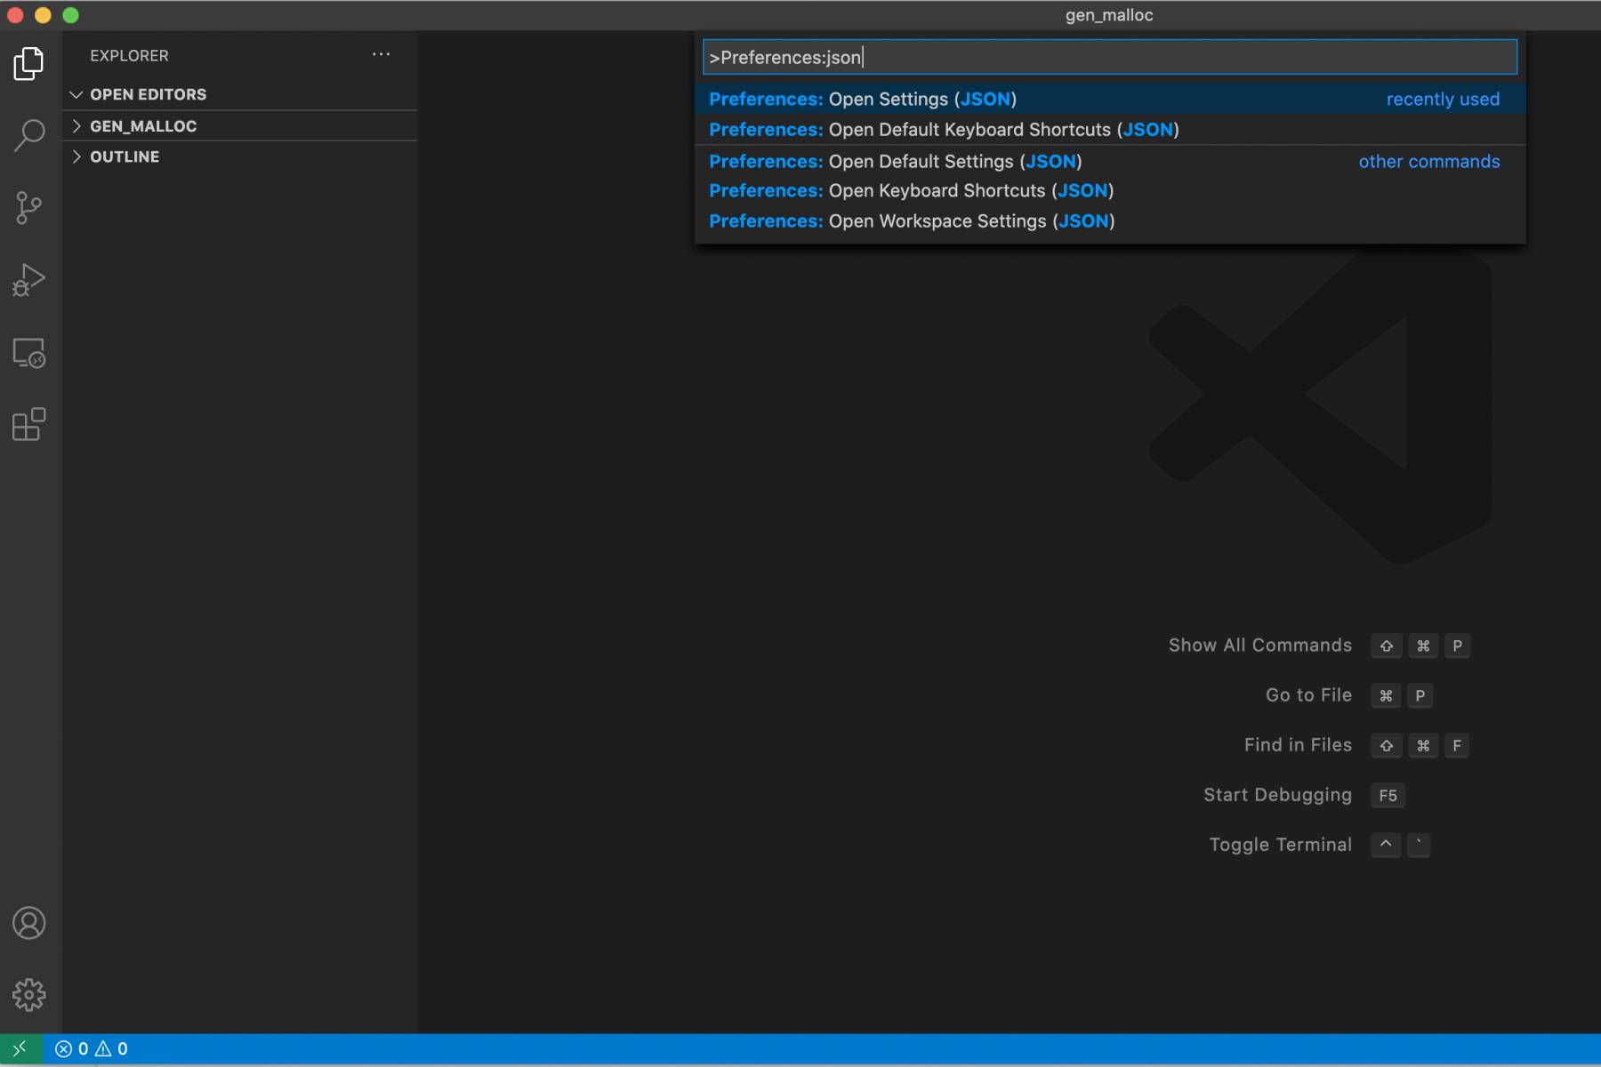Click the Accounts icon
1601x1067 pixels.
[x=28, y=923]
